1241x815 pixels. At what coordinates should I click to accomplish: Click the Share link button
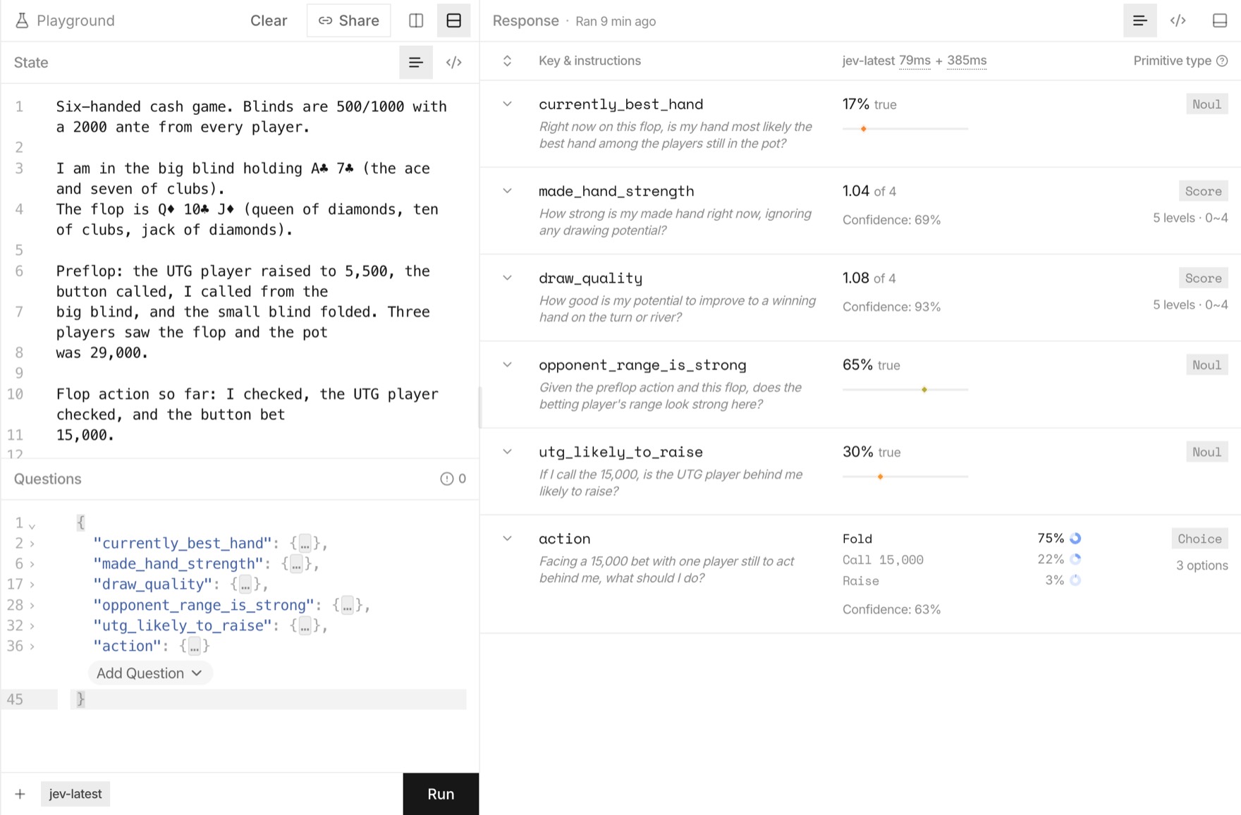(348, 20)
